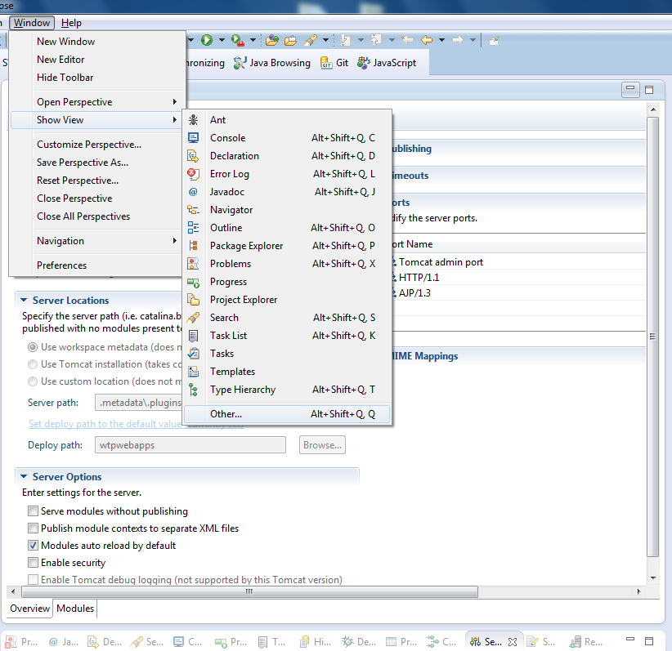Image resolution: width=672 pixels, height=651 pixels.
Task: Open the Run button dropdown arrow
Action: click(x=222, y=39)
